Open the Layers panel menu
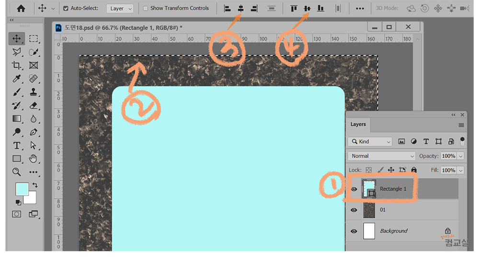Image resolution: width=479 pixels, height=257 pixels. 461,125
